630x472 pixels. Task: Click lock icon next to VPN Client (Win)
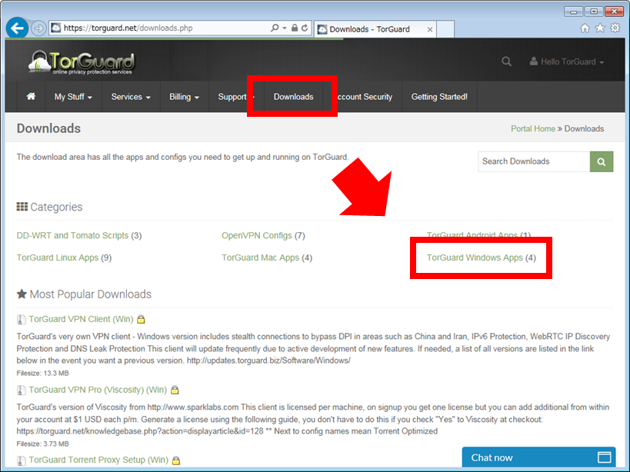(141, 320)
